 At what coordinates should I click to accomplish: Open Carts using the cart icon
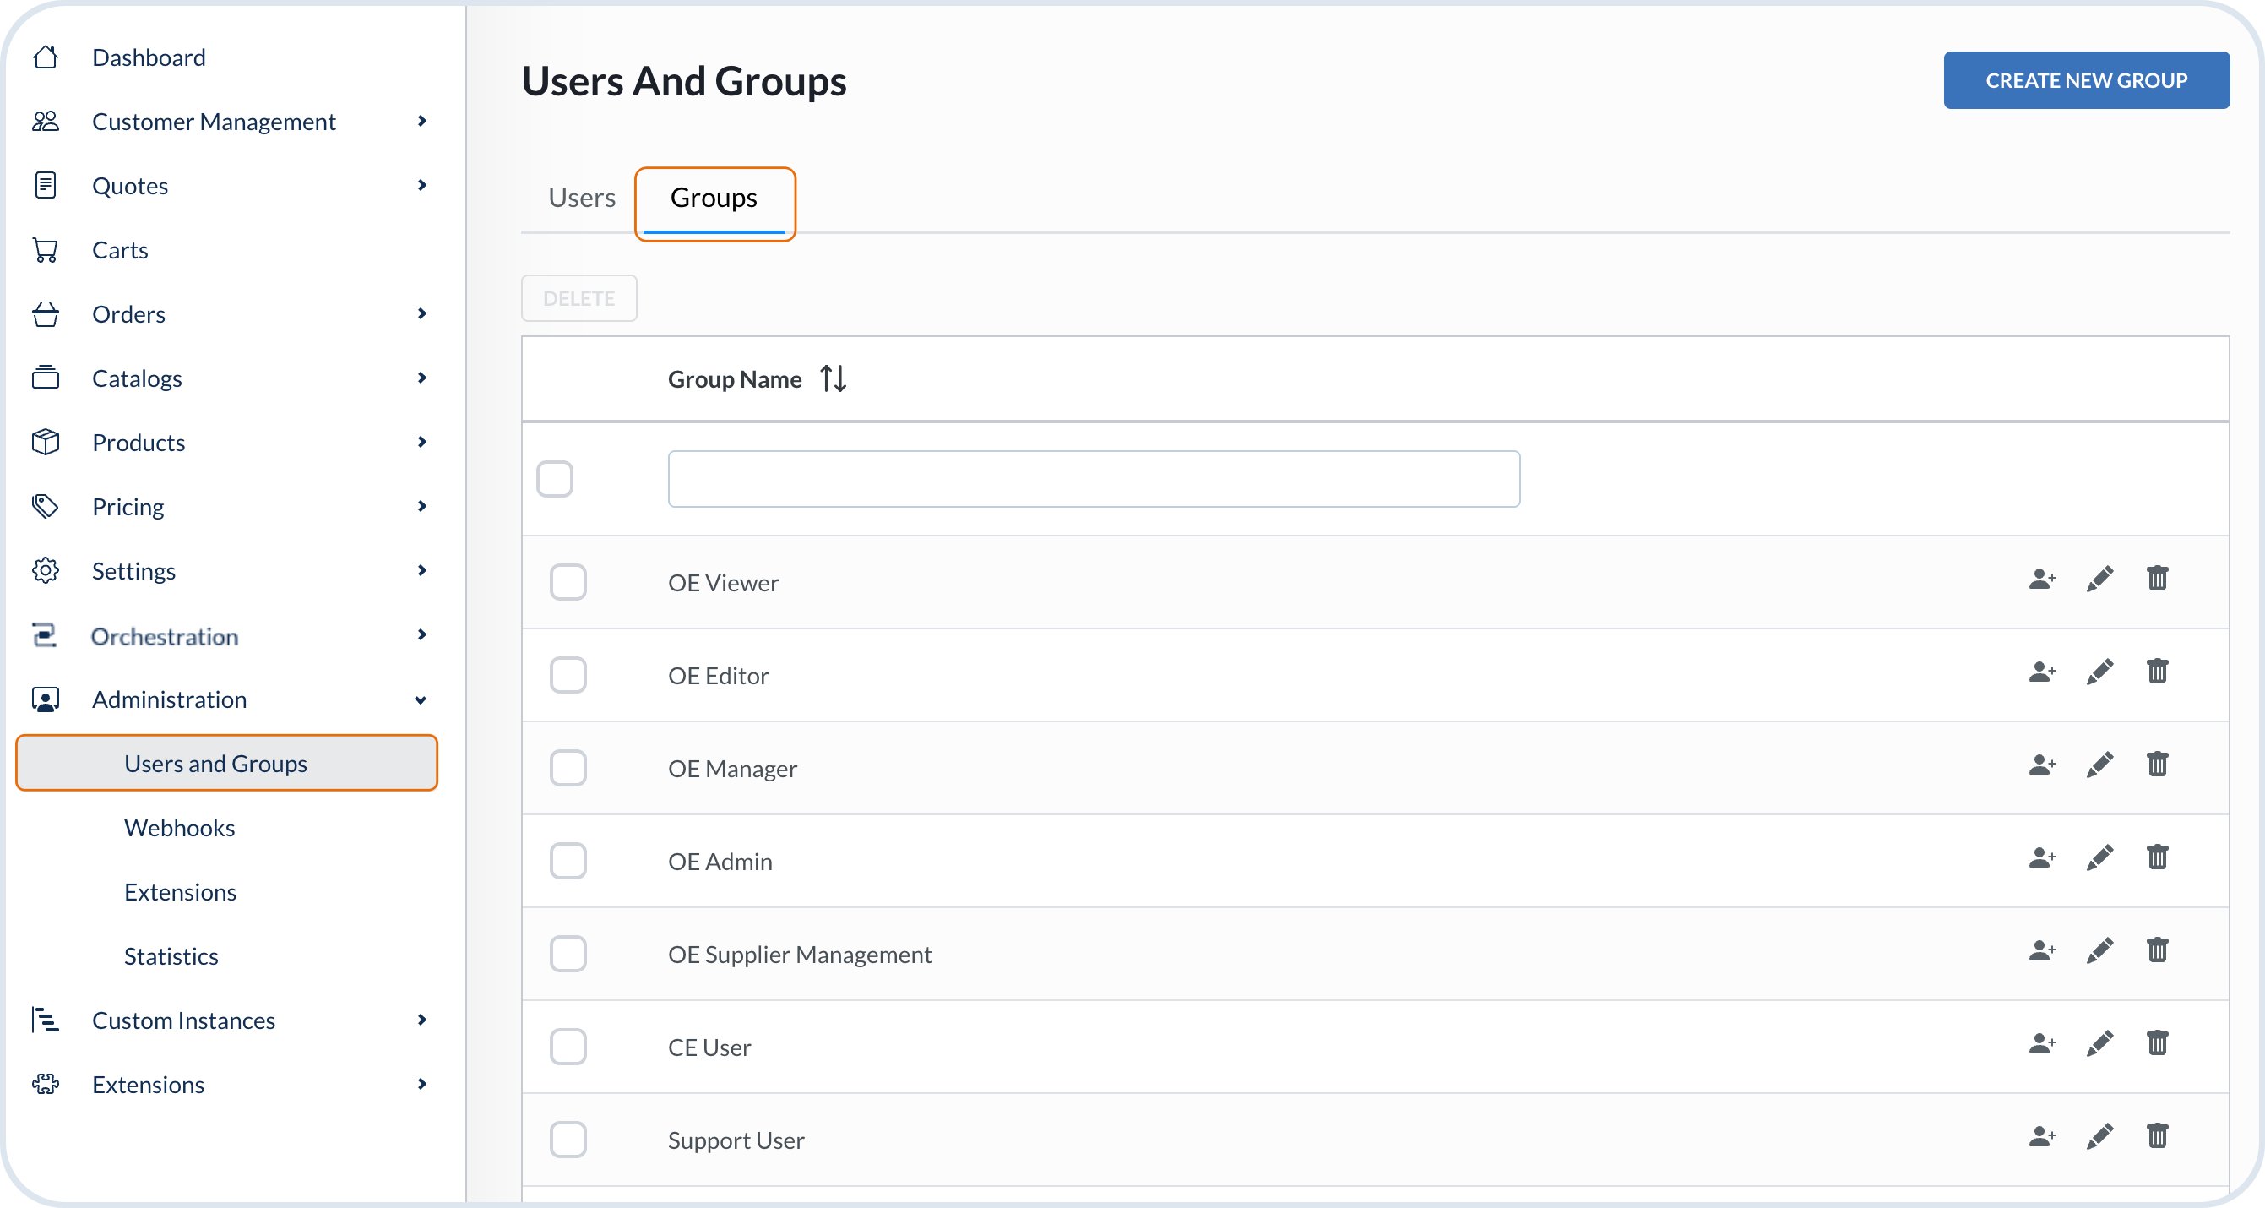[x=46, y=249]
